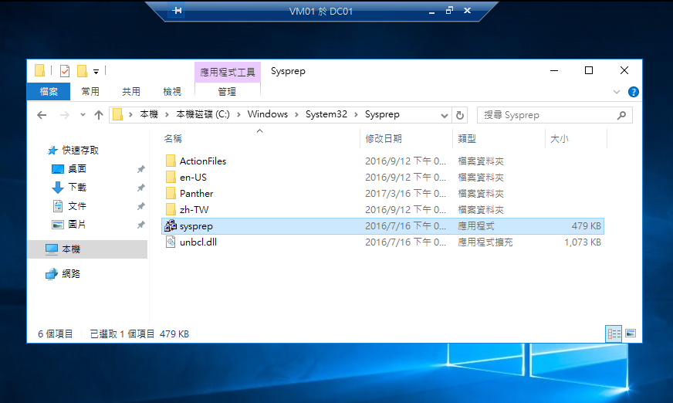Screen dimensions: 673x403
Task: Click the pin icon next to 文件
Action: click(140, 206)
